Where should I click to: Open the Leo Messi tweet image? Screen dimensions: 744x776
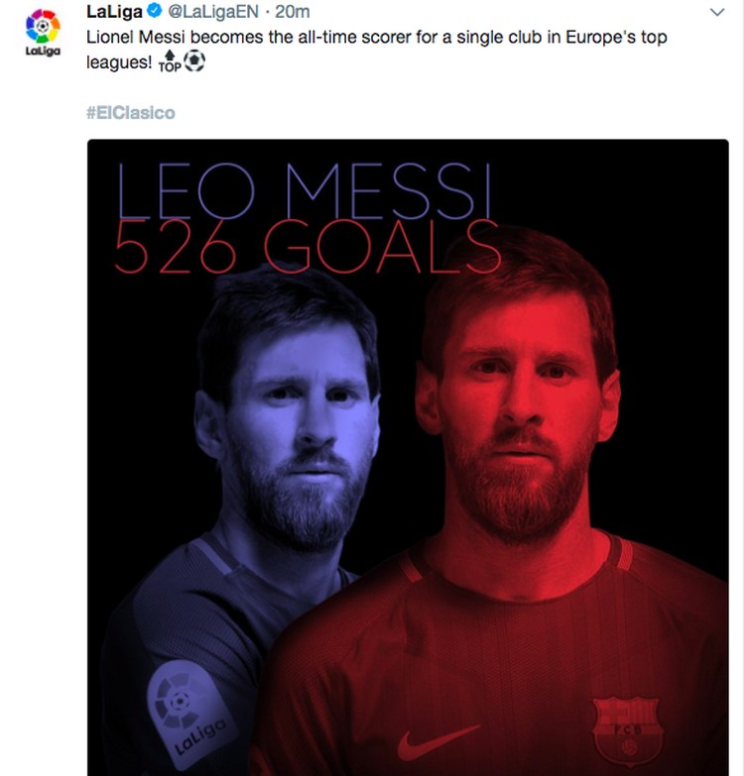(408, 457)
